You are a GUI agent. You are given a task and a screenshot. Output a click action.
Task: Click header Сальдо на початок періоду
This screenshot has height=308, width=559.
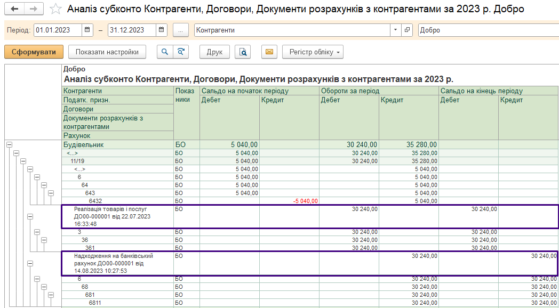tap(259, 91)
